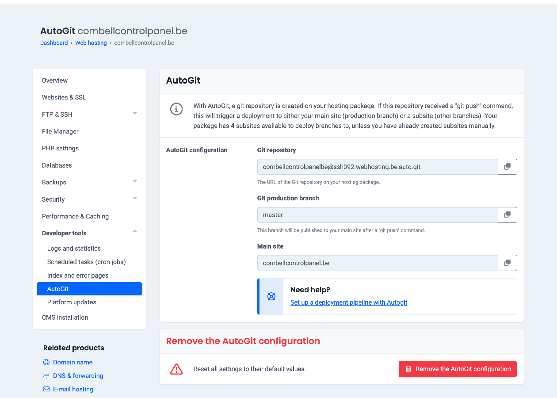Click the Security label
The image size is (557, 398).
pyautogui.click(x=53, y=199)
